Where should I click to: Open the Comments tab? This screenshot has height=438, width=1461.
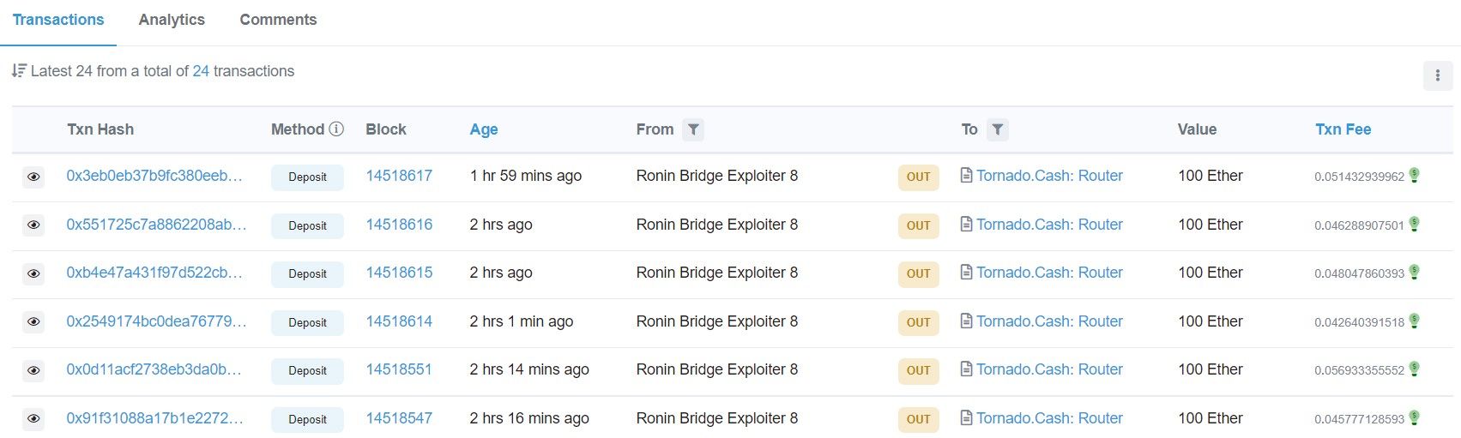coord(278,20)
